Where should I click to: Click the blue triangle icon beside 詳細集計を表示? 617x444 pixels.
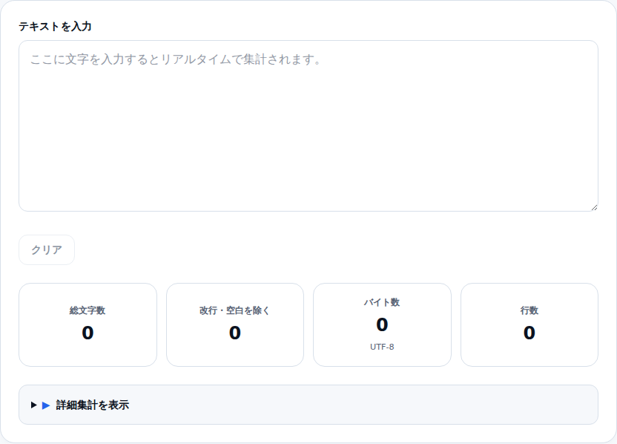point(46,405)
